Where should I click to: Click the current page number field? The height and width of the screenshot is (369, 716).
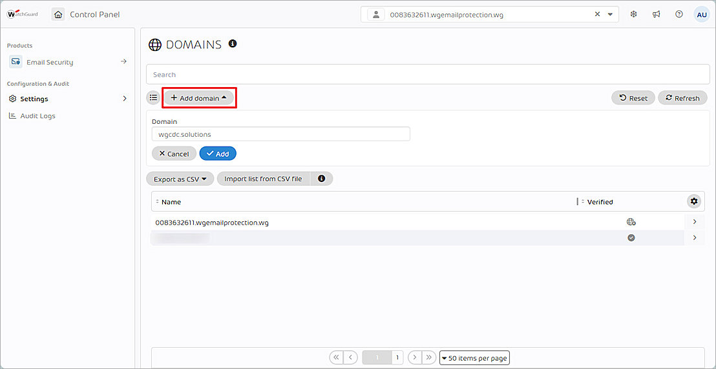[377, 357]
